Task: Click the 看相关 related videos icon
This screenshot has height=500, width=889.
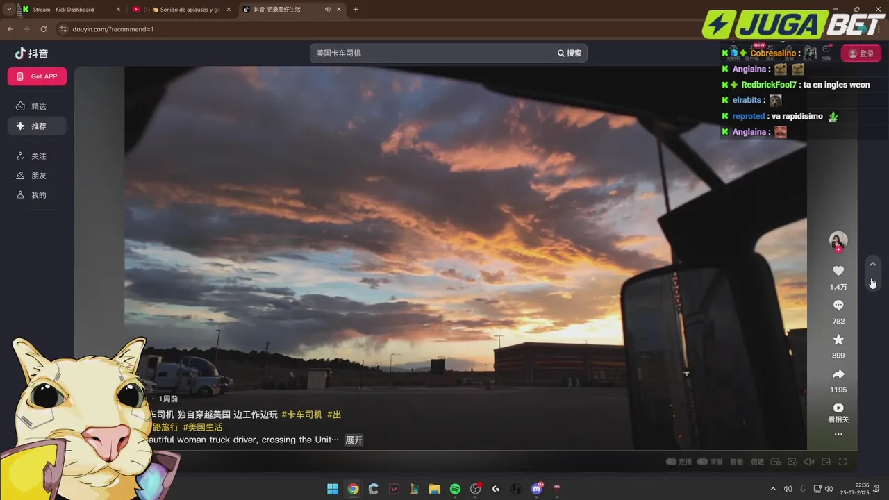Action: coord(838,408)
